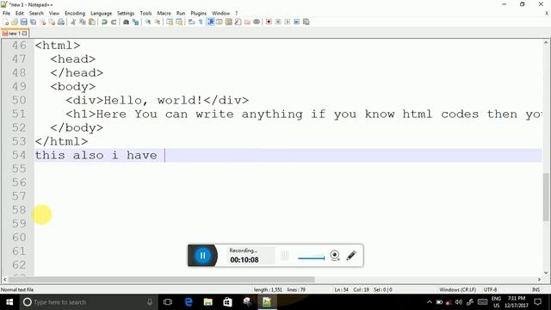551x310 pixels.
Task: Click the Playback macro icon
Action: click(x=288, y=22)
